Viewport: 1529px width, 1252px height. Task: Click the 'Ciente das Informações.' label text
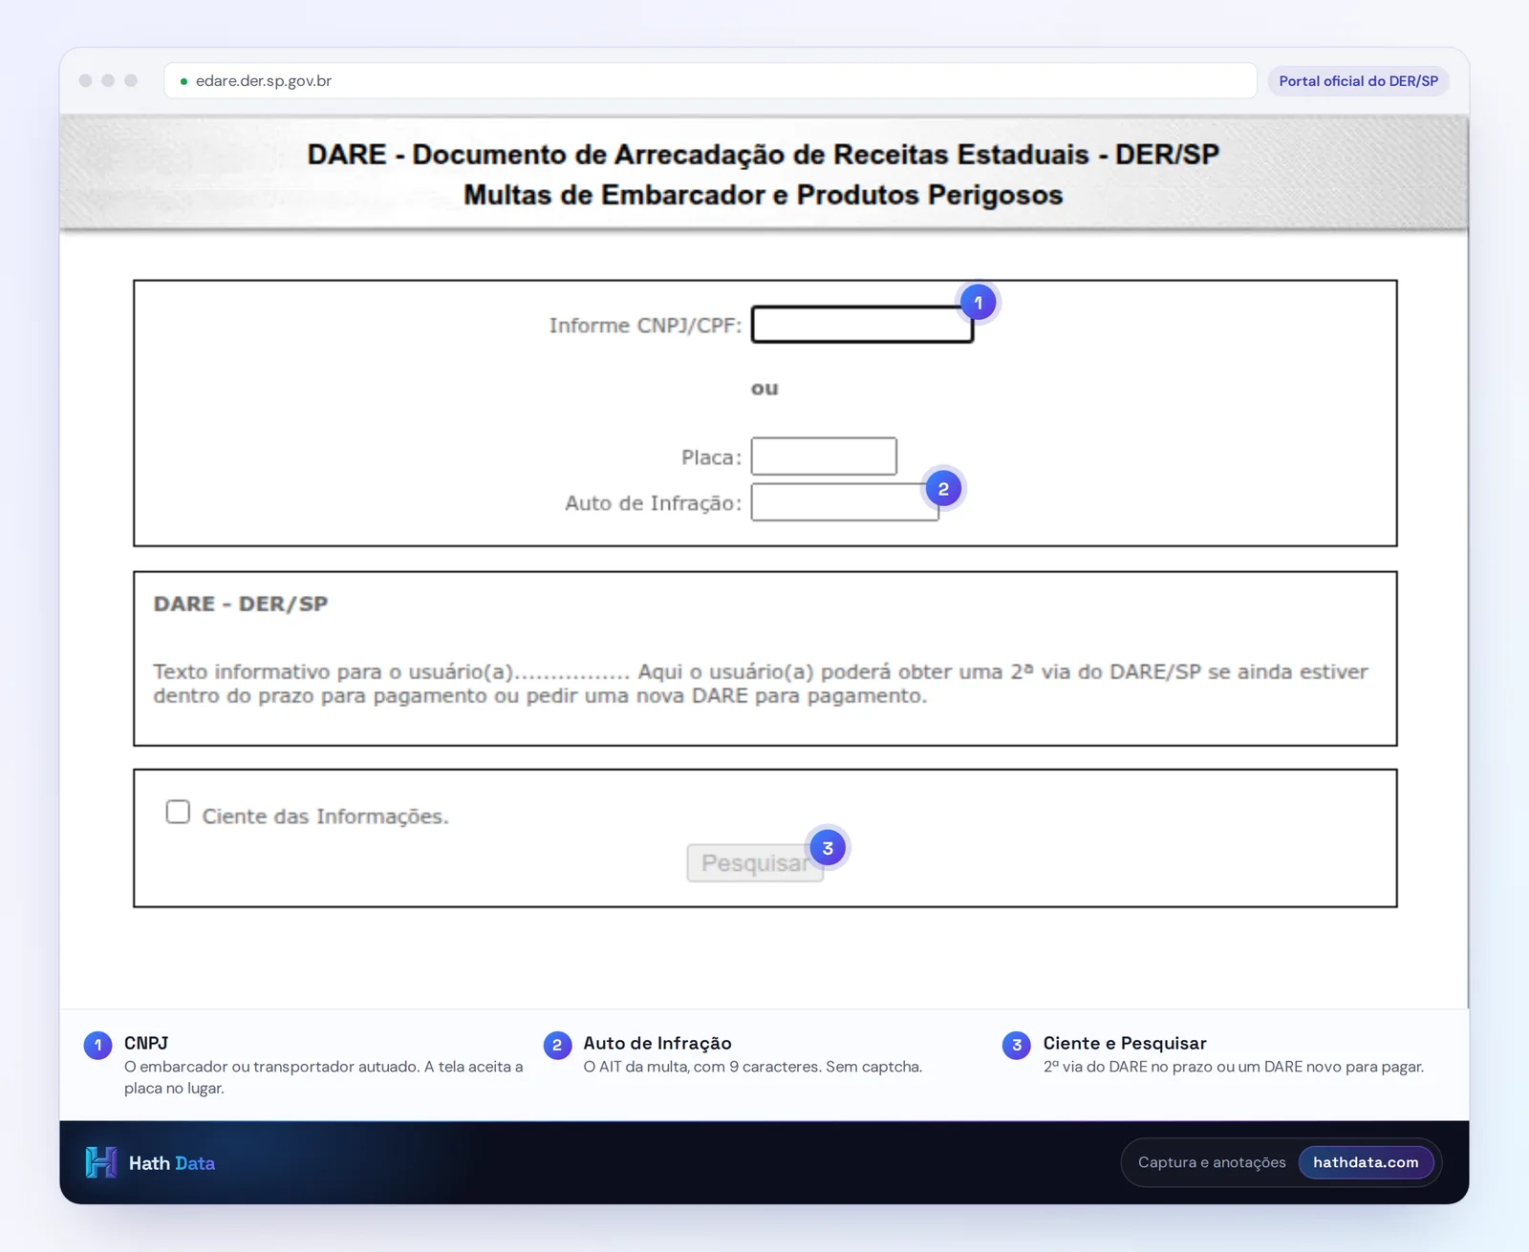[x=325, y=817]
